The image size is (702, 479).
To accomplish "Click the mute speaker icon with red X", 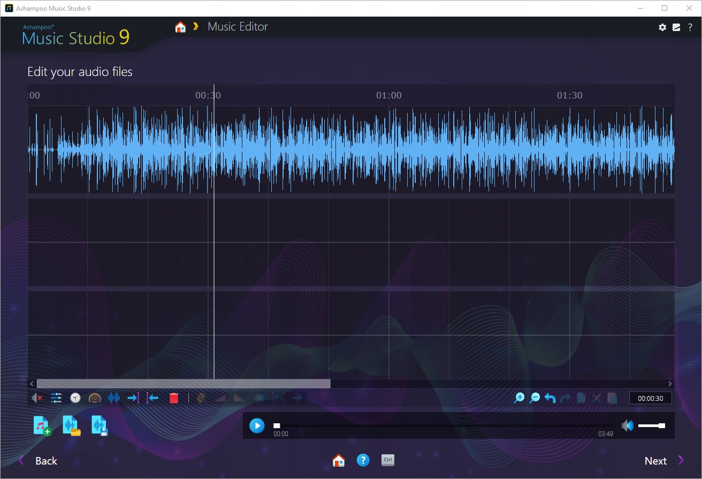I will click(37, 398).
